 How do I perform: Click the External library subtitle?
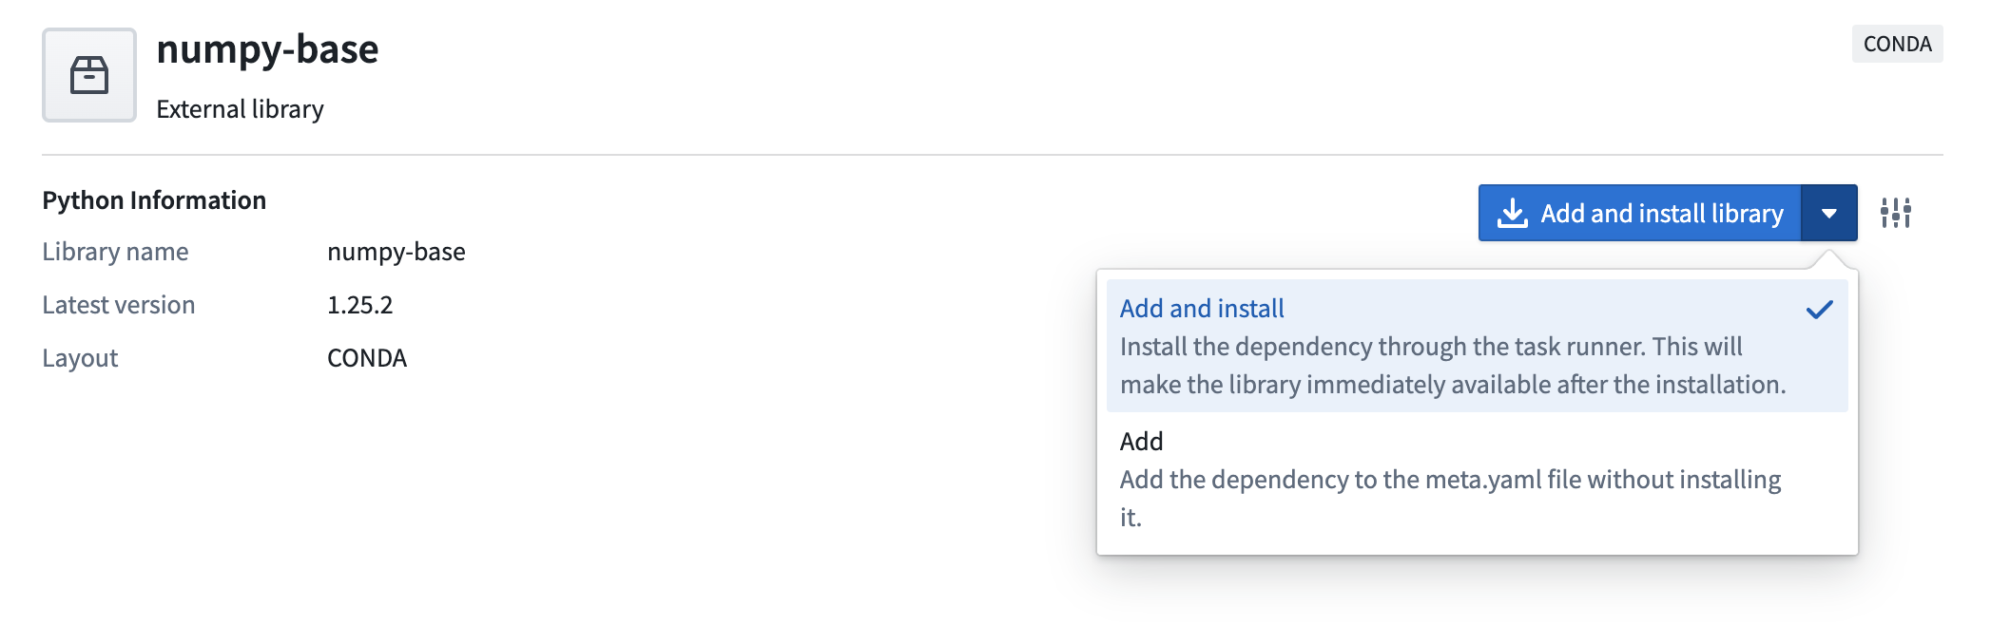click(x=240, y=109)
